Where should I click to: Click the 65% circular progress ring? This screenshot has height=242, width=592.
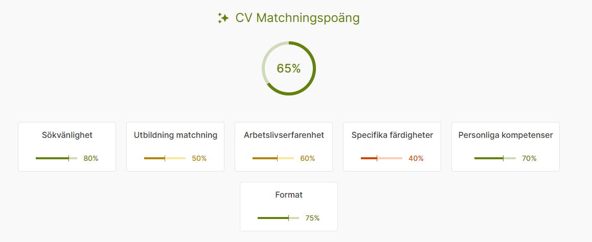click(x=289, y=68)
